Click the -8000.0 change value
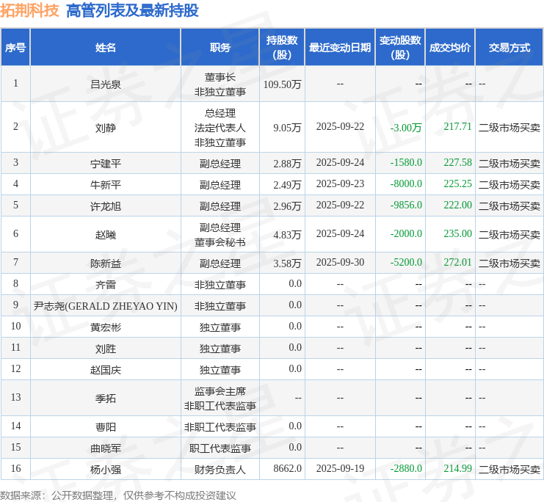Image resolution: width=544 pixels, height=502 pixels. [x=406, y=184]
